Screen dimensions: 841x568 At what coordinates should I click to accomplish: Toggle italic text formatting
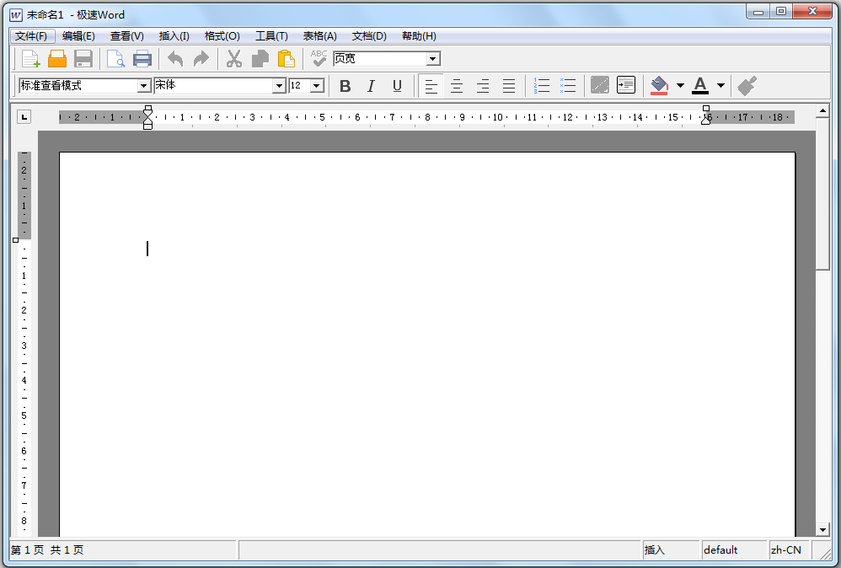371,85
